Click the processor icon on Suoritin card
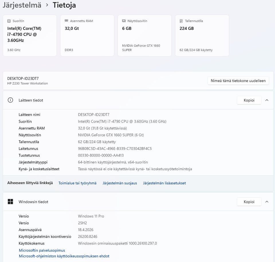275x262 pixels. pyautogui.click(x=9, y=21)
